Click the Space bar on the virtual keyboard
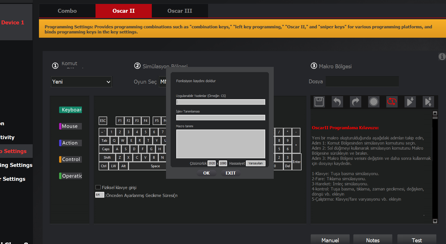Screen dimensions: 446x244 tap(148, 166)
